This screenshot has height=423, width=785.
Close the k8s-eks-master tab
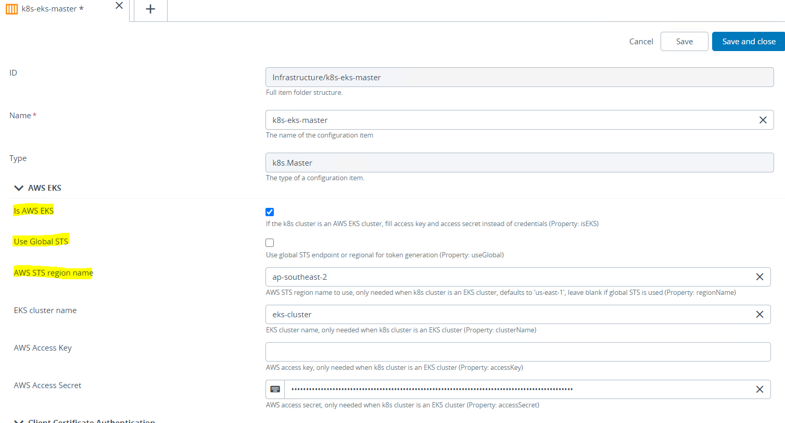click(119, 6)
